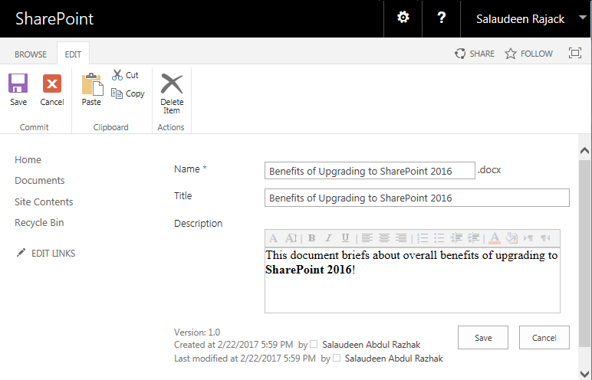Click the Delete Item icon
Image resolution: width=592 pixels, height=380 pixels.
pos(172,84)
